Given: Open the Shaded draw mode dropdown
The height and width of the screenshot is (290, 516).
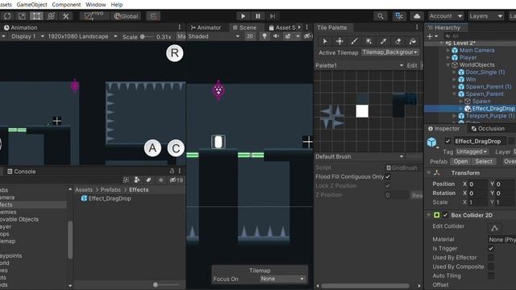Looking at the screenshot, I should (x=214, y=36).
